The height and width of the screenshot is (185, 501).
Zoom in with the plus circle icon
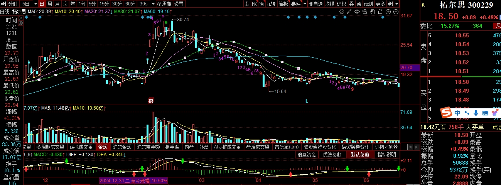coord(388,12)
